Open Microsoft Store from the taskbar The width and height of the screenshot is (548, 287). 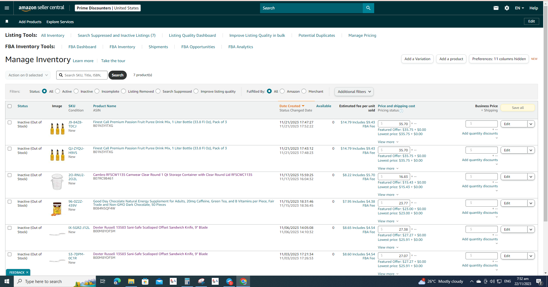(x=145, y=281)
